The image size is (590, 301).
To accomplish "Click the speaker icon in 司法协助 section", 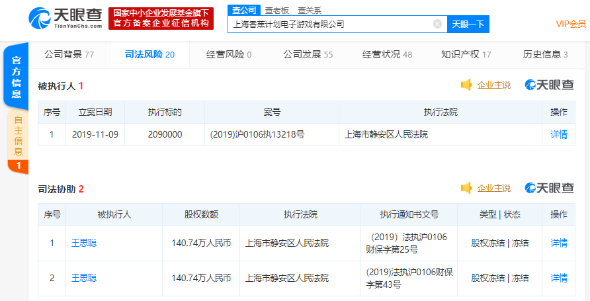I will click(466, 188).
